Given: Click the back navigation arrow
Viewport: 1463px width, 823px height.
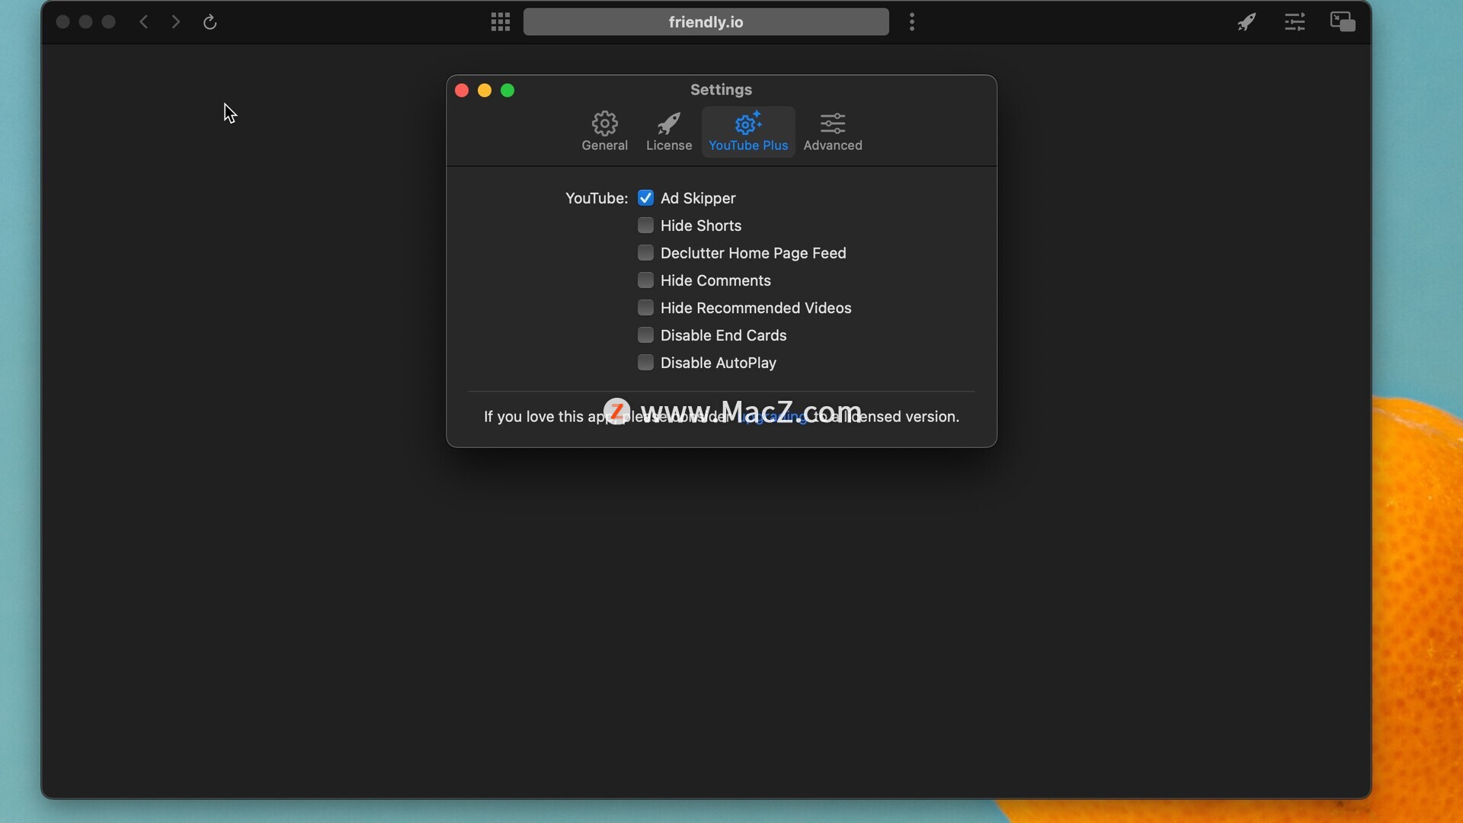Looking at the screenshot, I should pos(144,22).
